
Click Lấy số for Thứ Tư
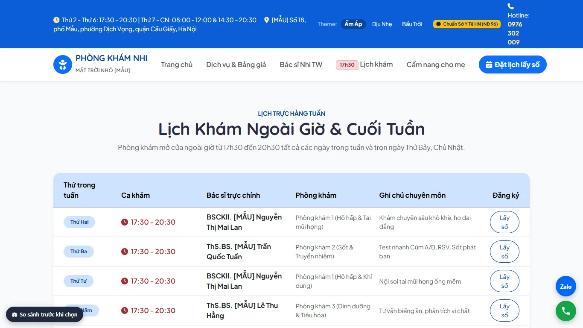(x=504, y=281)
